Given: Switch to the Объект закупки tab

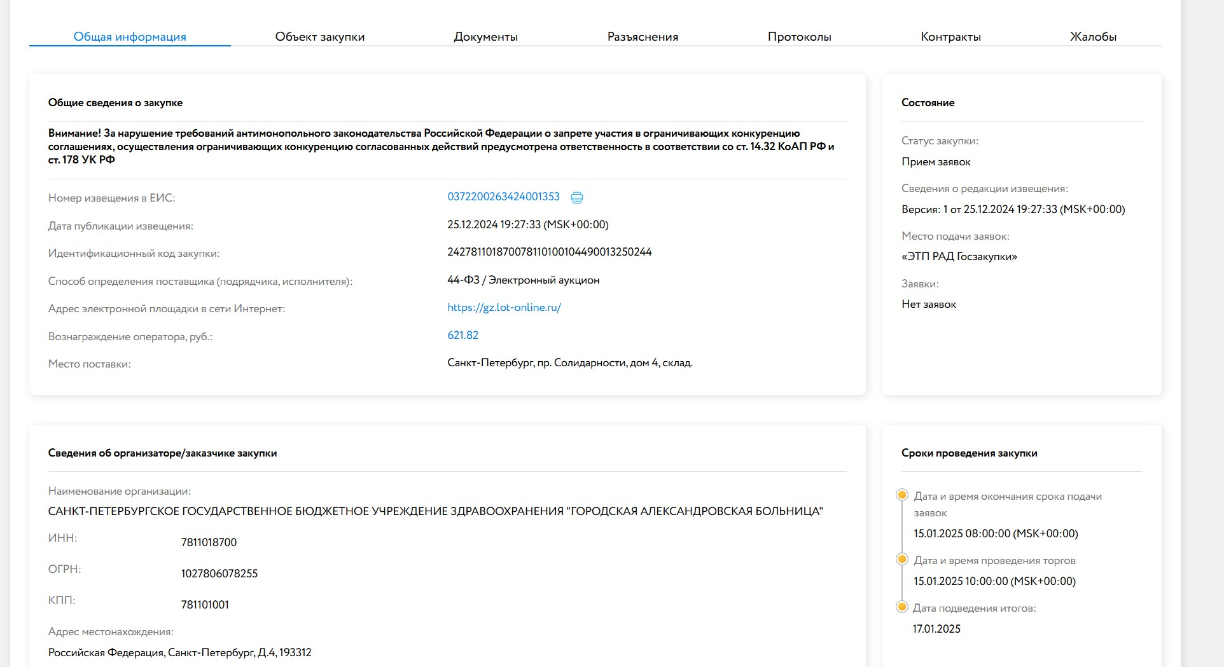Looking at the screenshot, I should 319,37.
